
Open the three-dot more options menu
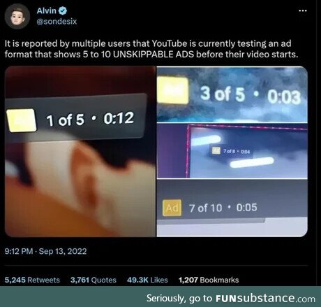tap(302, 10)
